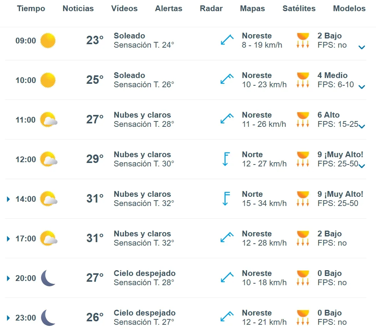Screen dimensions: 376x334
Task: Expand 09:00 row details chevron
Action: tap(362, 47)
